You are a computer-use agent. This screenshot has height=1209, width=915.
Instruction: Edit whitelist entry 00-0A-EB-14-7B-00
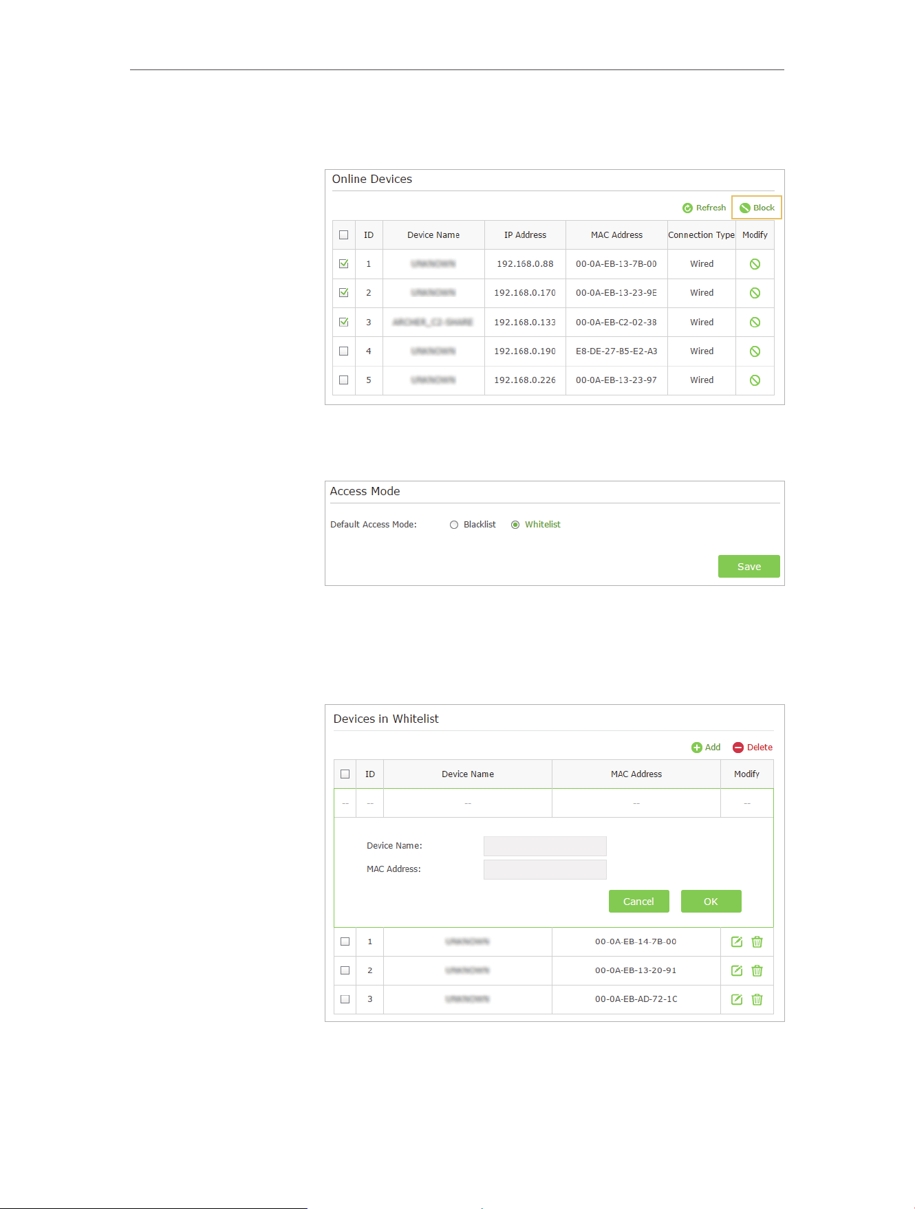tap(737, 942)
